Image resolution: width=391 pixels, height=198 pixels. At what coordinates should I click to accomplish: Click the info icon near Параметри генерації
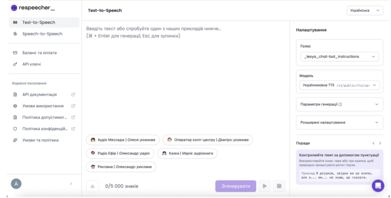pyautogui.click(x=340, y=105)
